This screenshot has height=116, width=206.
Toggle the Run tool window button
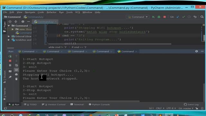tap(14, 104)
